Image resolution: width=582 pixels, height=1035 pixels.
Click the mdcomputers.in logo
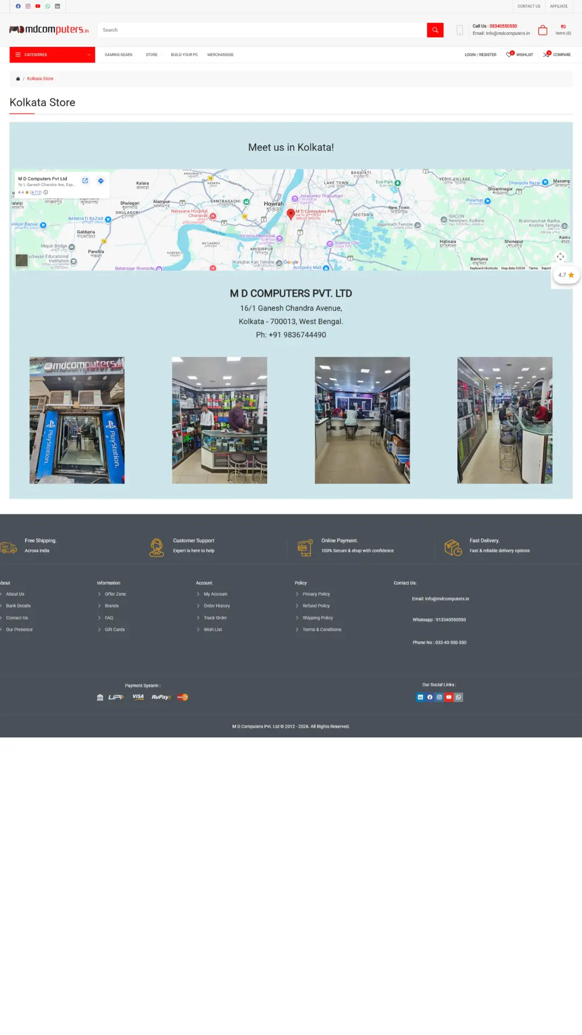(49, 30)
